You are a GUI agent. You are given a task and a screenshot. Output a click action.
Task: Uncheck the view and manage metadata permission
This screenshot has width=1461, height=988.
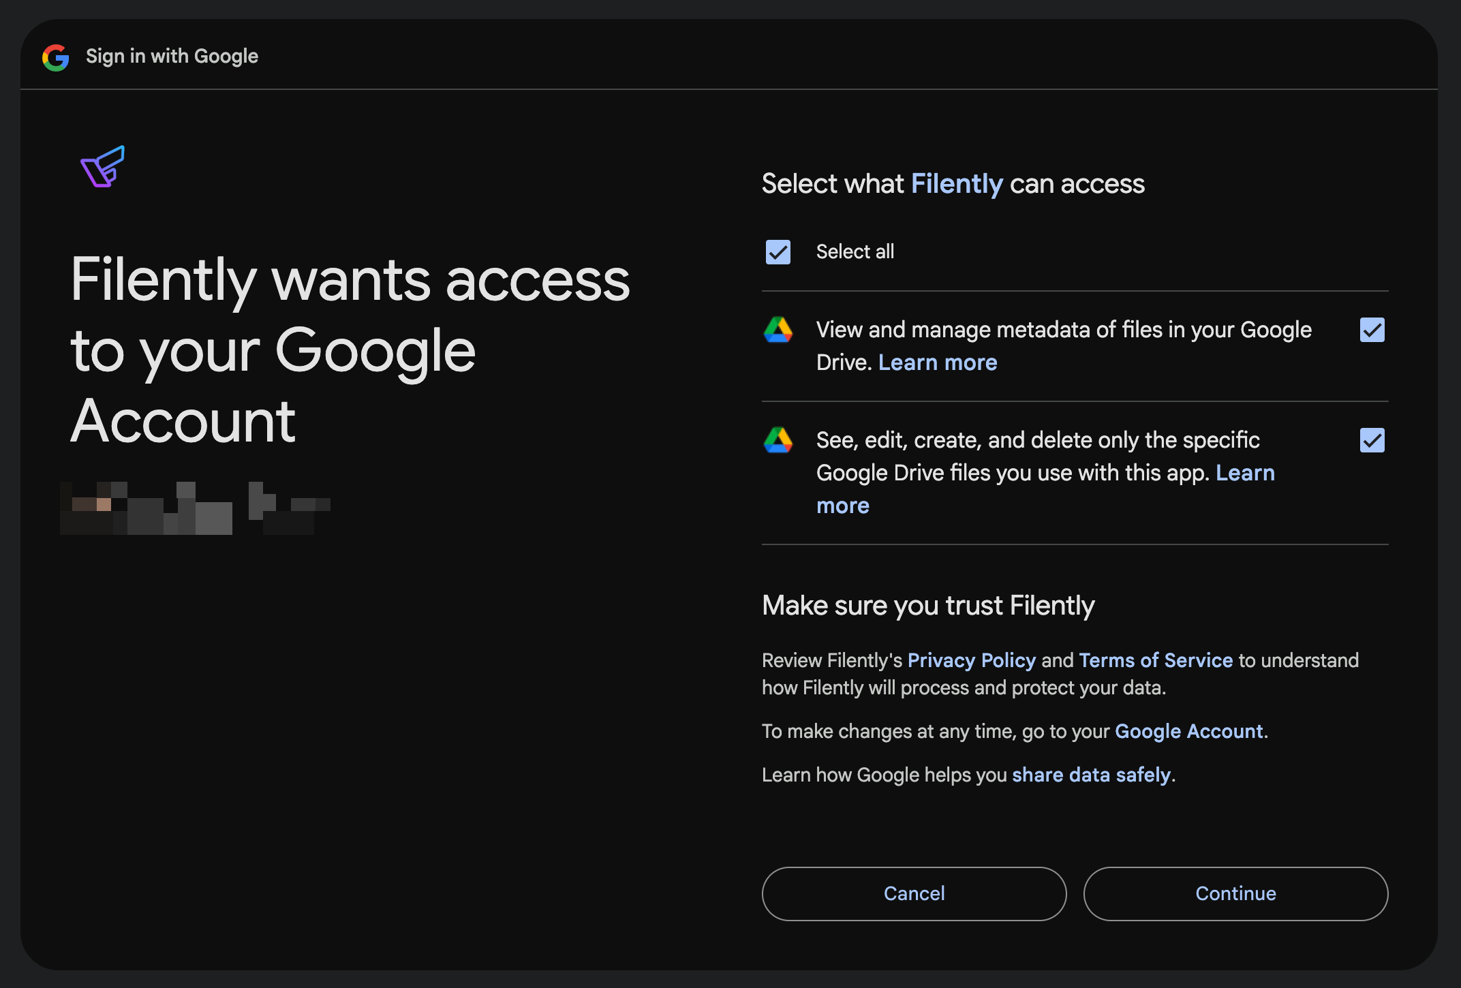tap(1372, 330)
